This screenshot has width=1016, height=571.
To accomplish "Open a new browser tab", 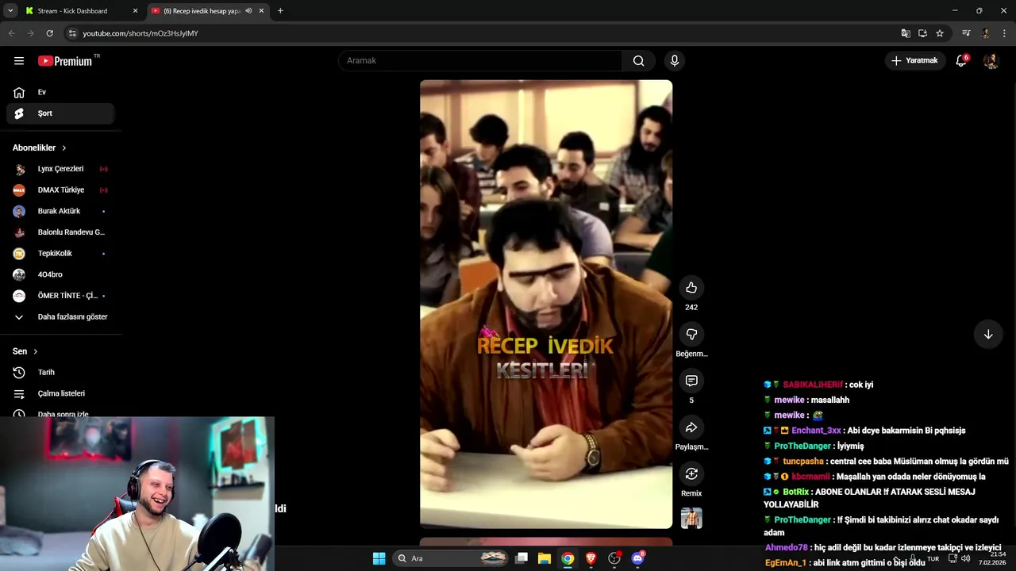I will pyautogui.click(x=280, y=11).
